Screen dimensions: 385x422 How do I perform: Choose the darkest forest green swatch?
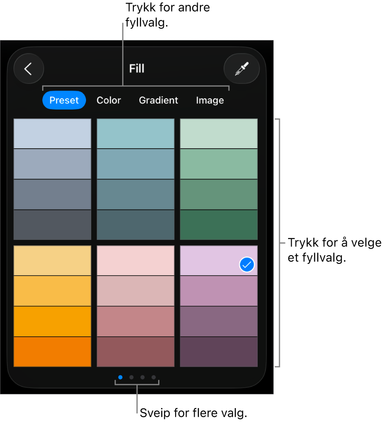[x=219, y=225]
